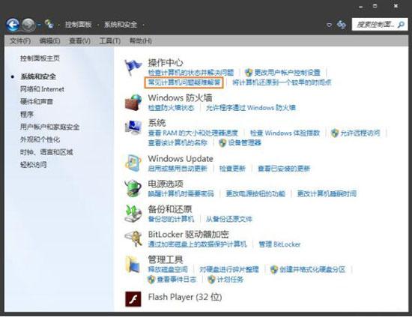
Task: Open the 系统 heading
Action: 157,123
